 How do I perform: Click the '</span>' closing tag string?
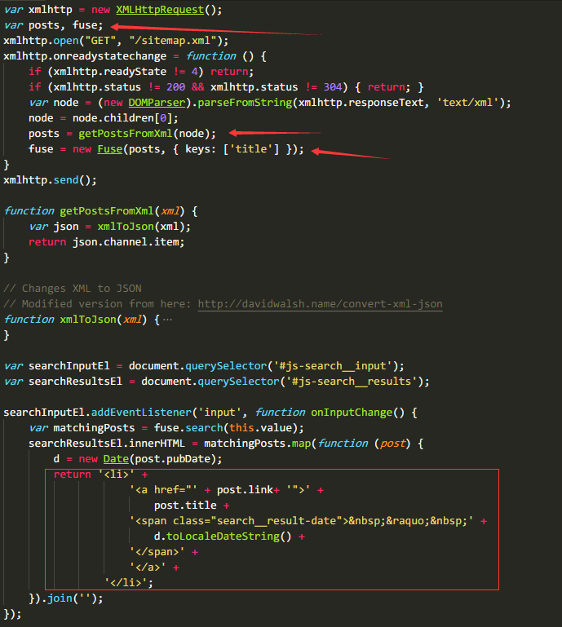157,552
